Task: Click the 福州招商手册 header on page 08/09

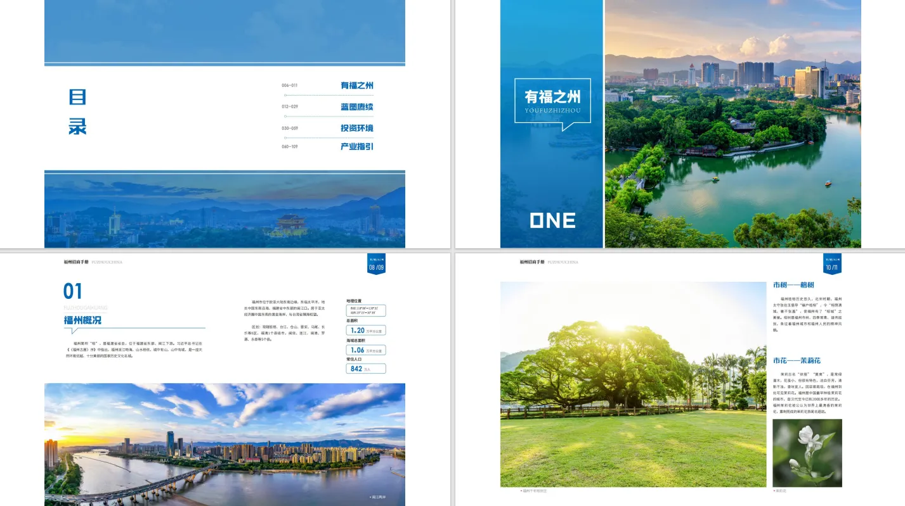Action: 77,262
